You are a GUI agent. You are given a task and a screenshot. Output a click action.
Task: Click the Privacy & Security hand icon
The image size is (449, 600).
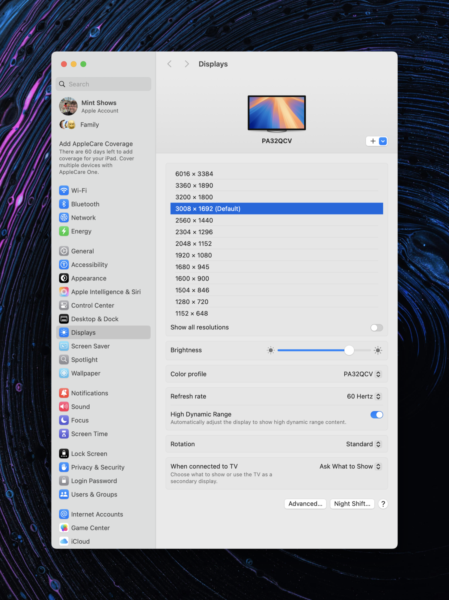64,467
